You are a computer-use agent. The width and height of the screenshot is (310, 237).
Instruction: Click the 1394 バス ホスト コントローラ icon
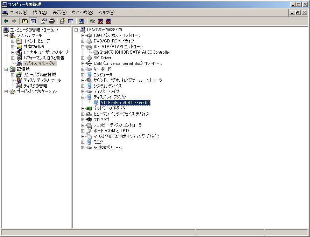pyautogui.click(x=89, y=35)
